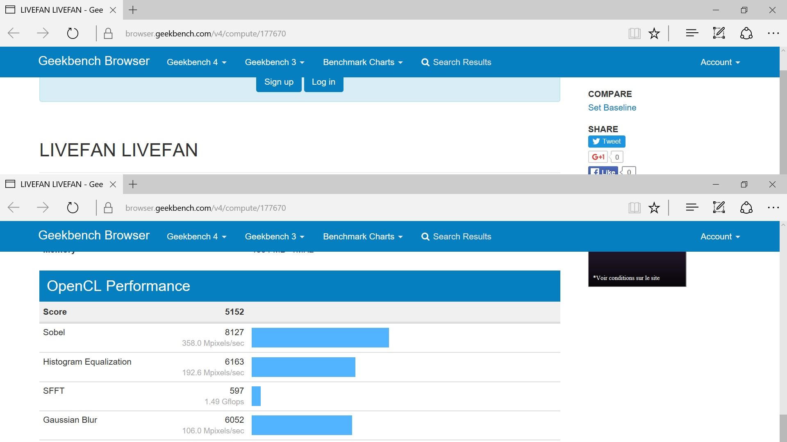Open the Benchmark Charts dropdown in the top navbar

click(362, 62)
